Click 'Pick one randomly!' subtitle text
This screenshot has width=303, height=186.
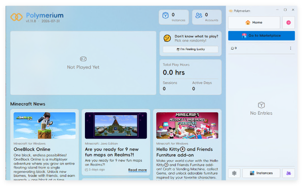(x=190, y=41)
